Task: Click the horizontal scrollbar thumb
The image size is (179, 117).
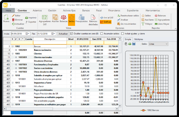Action: point(29,109)
